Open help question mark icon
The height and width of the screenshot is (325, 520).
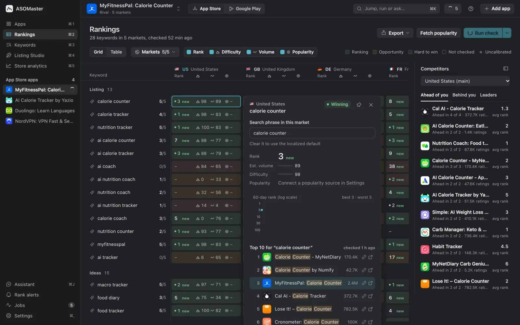point(471,9)
